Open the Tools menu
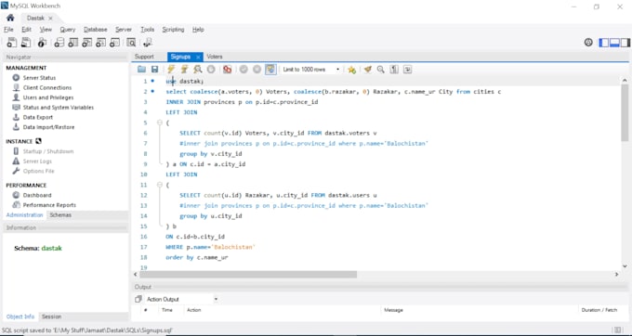The width and height of the screenshot is (632, 336). pyautogui.click(x=148, y=30)
